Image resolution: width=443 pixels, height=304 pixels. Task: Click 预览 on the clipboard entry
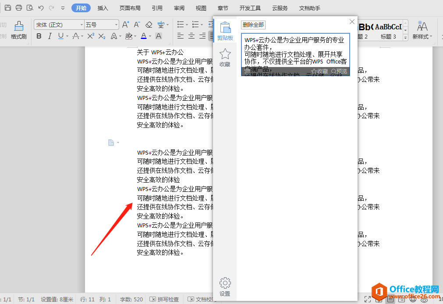[x=339, y=71]
